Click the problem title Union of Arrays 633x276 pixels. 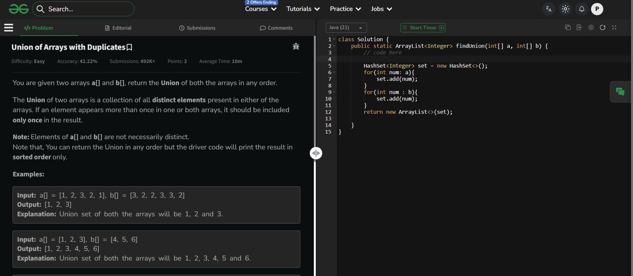[68, 47]
